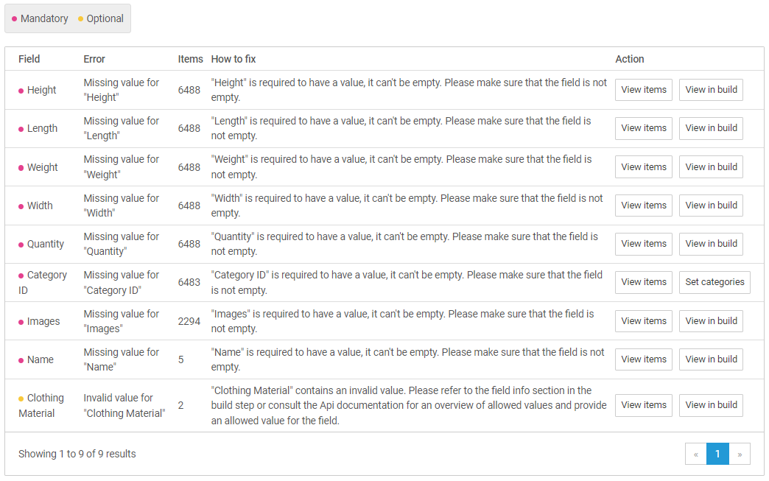Click the Mandatory legend pink dot
This screenshot has height=481, width=769.
pos(15,18)
